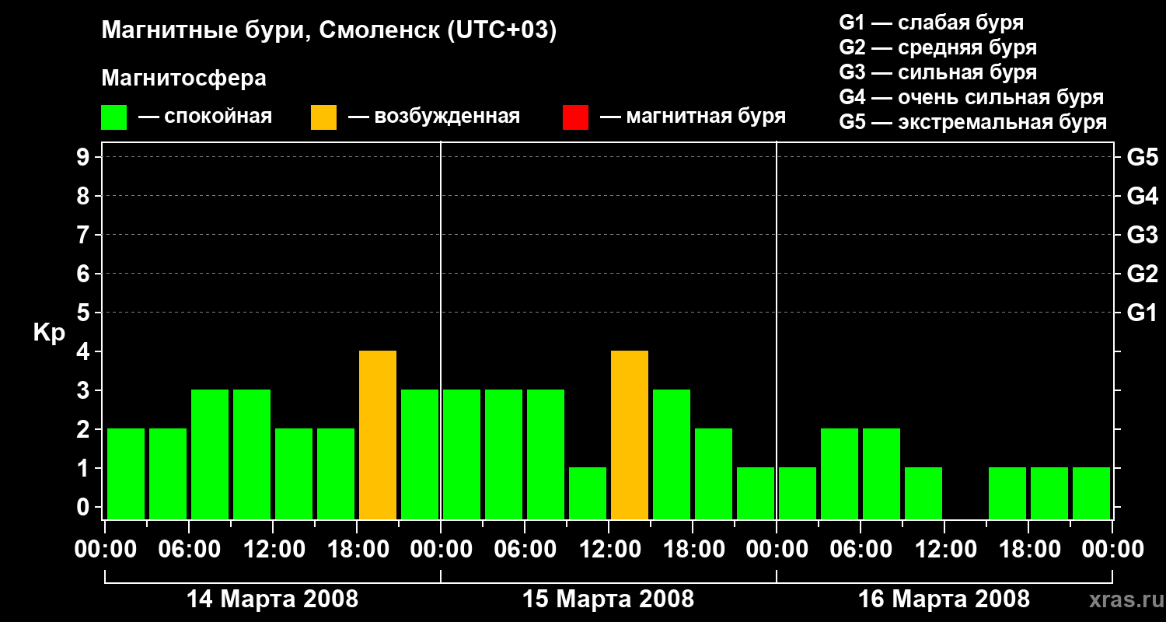Click the «G5» label on the right axis
Screen dimensions: 1166x622
point(1142,157)
